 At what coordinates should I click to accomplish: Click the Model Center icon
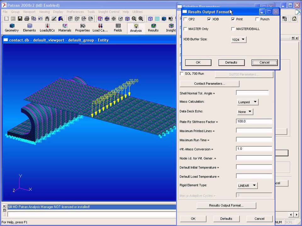pyautogui.click(x=127, y=19)
